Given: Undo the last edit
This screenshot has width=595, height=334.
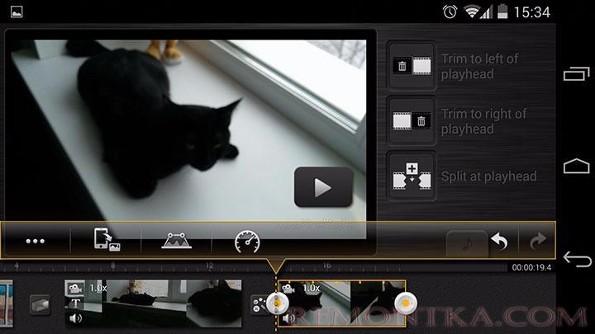Looking at the screenshot, I should tap(499, 242).
